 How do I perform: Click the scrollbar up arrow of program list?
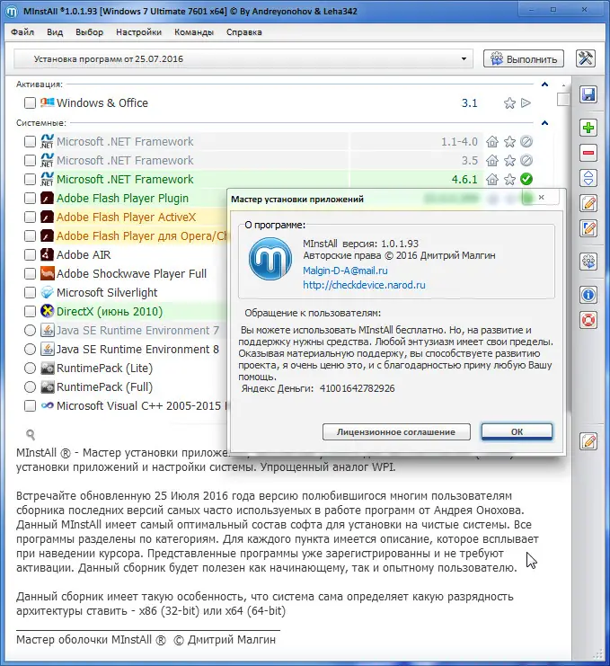(563, 85)
